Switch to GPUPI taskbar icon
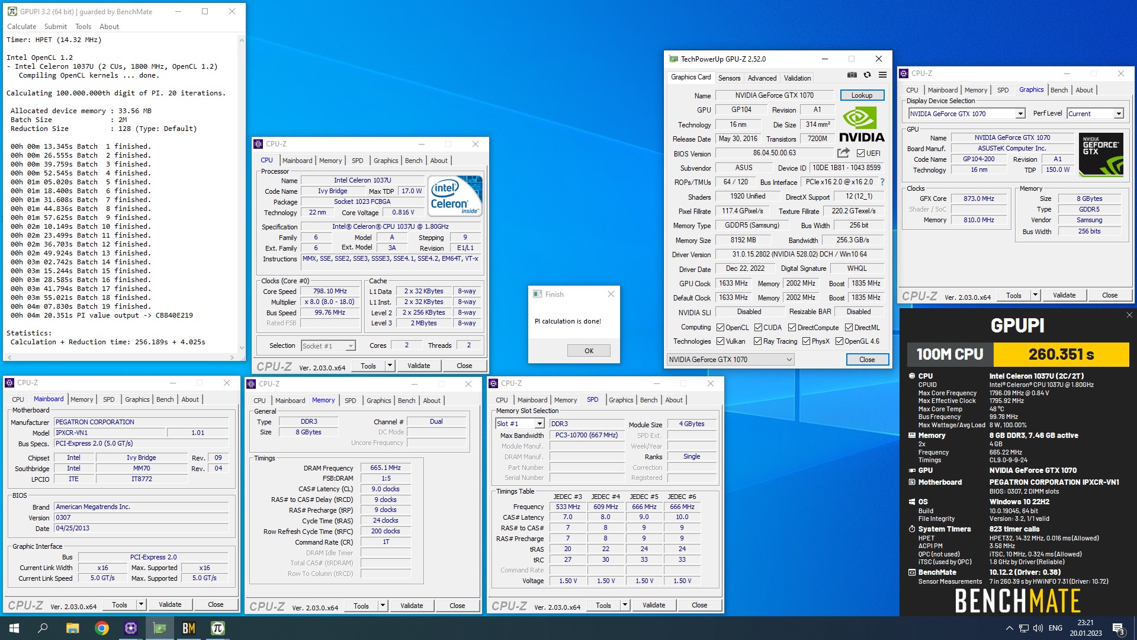 (218, 628)
